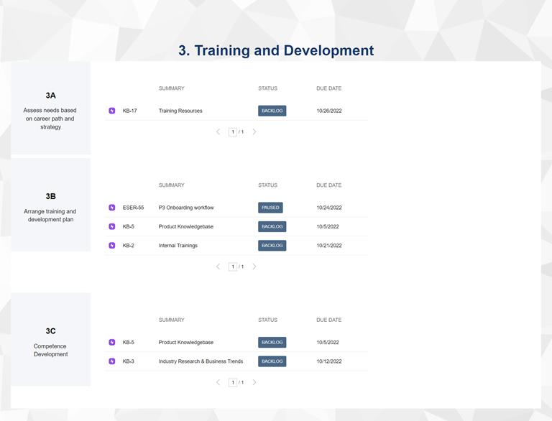Viewport: 552px width, 421px height.
Task: Open Industry Research & Business Trends issue
Action: pos(201,361)
